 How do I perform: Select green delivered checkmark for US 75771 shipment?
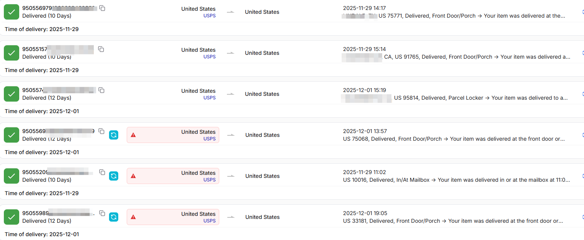(12, 12)
